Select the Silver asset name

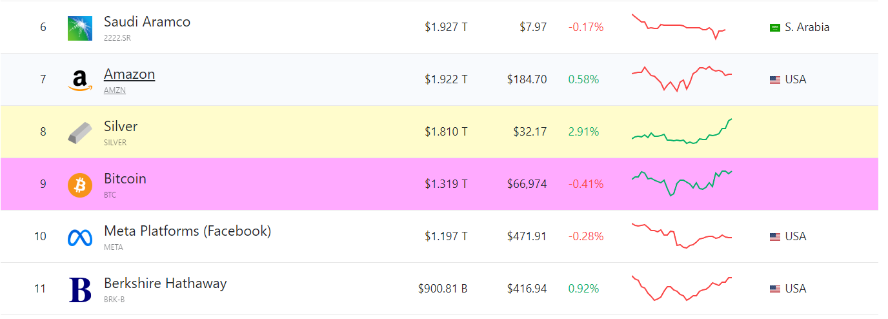[x=121, y=127]
